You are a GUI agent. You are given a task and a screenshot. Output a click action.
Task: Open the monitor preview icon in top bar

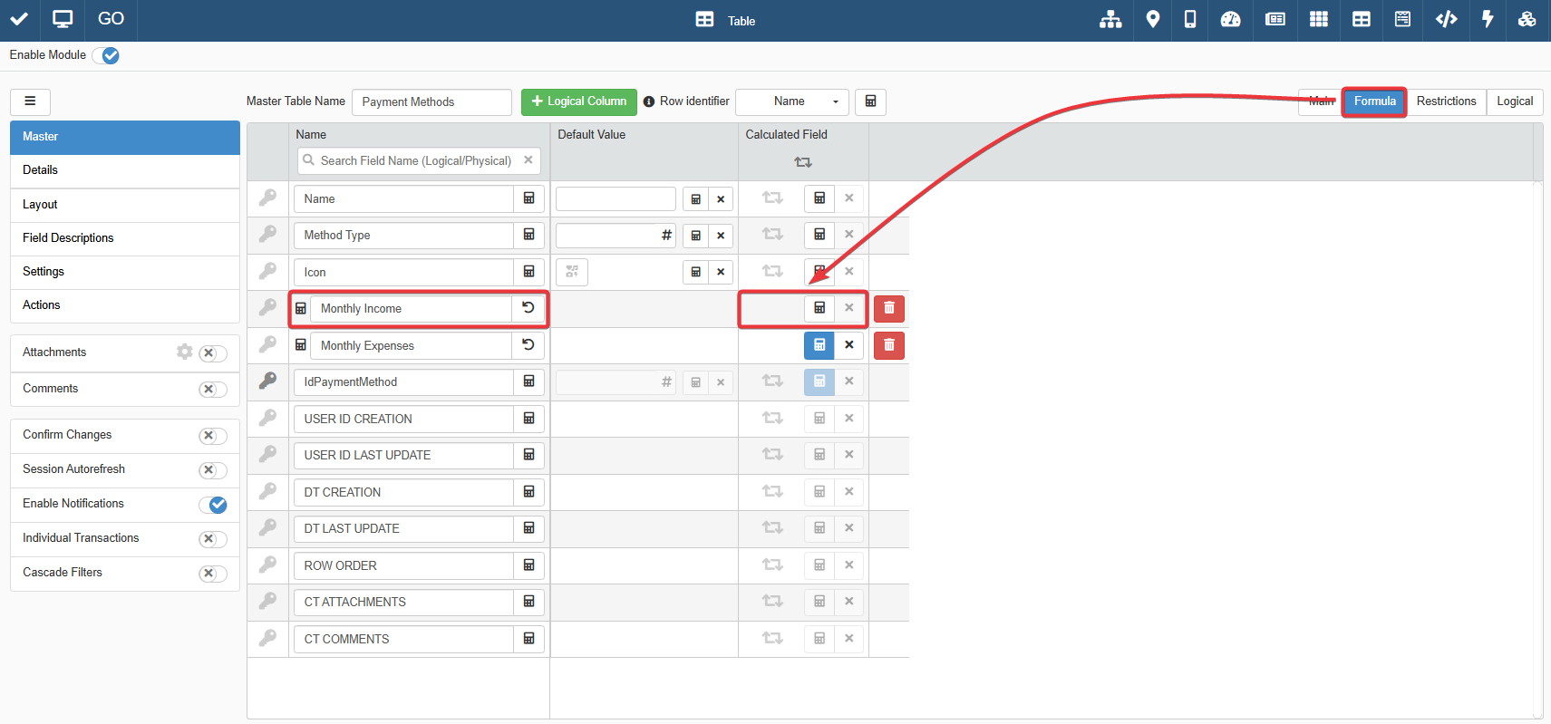[x=63, y=19]
